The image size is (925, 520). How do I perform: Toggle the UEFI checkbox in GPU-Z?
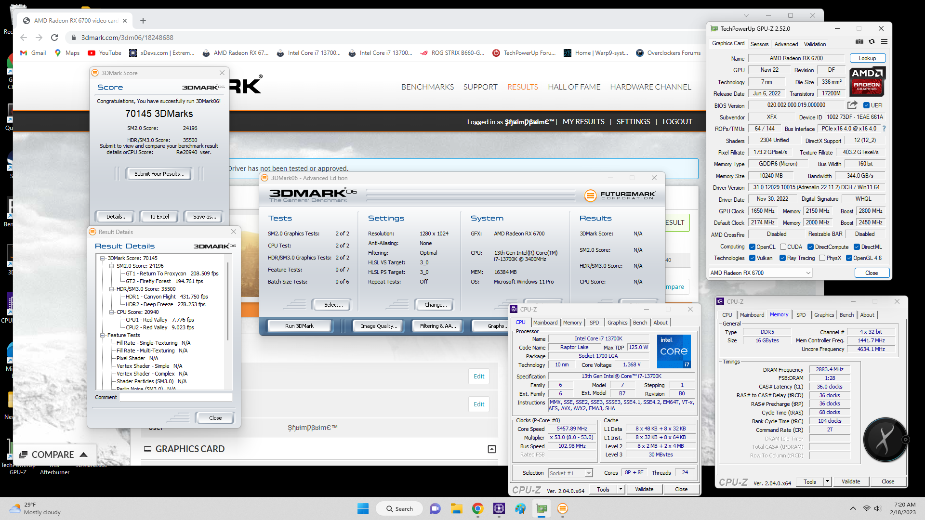866,105
